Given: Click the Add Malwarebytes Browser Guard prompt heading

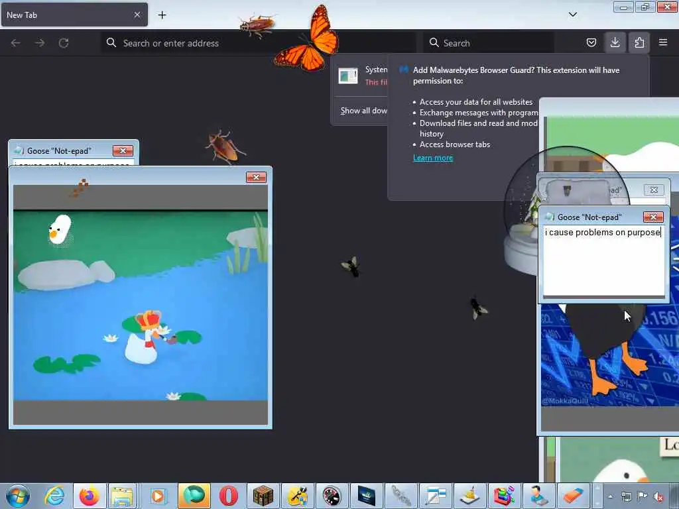Looking at the screenshot, I should click(x=516, y=76).
